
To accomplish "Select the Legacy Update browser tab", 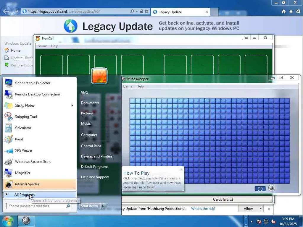I will coord(180,12).
